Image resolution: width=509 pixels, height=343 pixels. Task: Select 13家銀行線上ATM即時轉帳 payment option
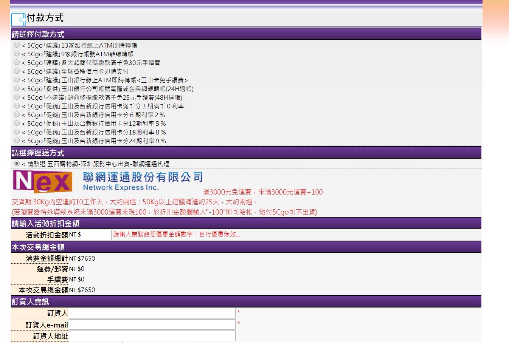17,45
